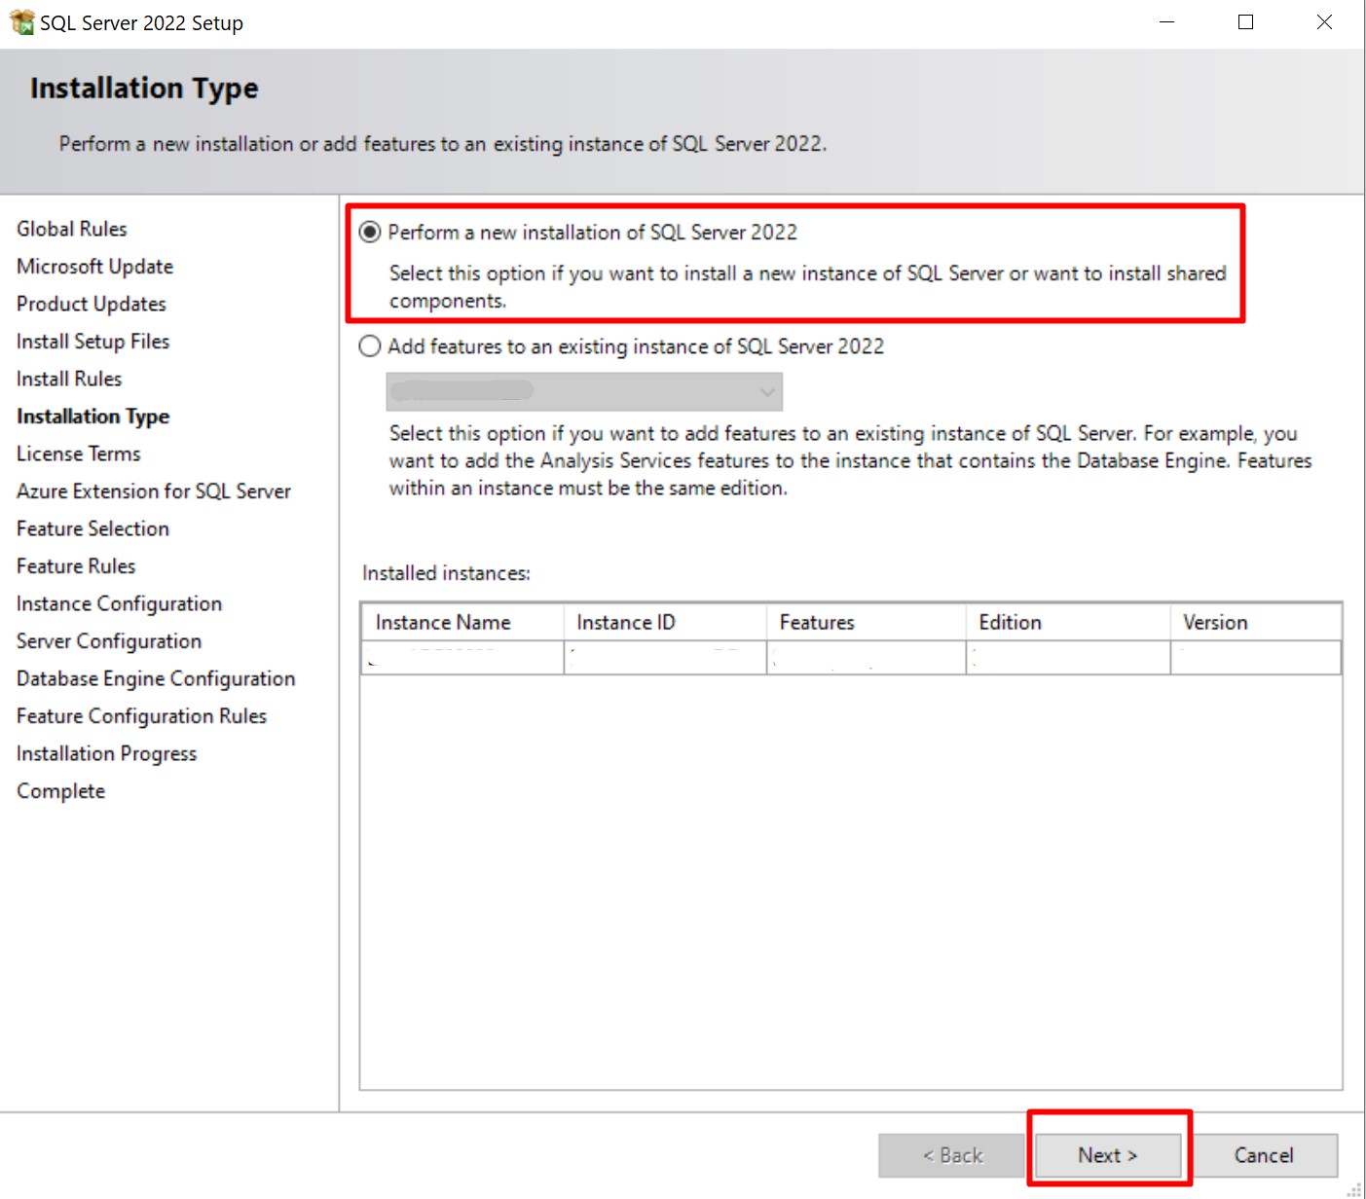1366x1199 pixels.
Task: Close the SQL Server Setup window
Action: coord(1324,22)
